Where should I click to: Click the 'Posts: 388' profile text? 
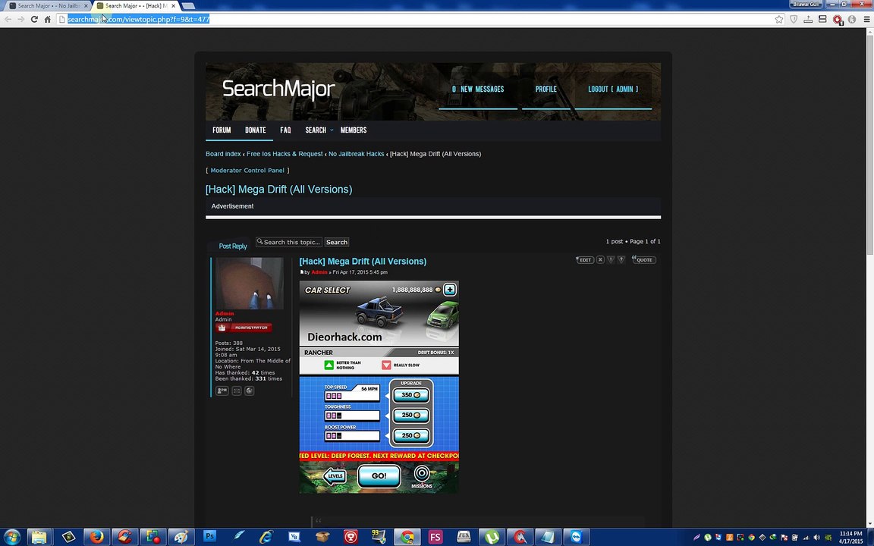[x=229, y=344]
